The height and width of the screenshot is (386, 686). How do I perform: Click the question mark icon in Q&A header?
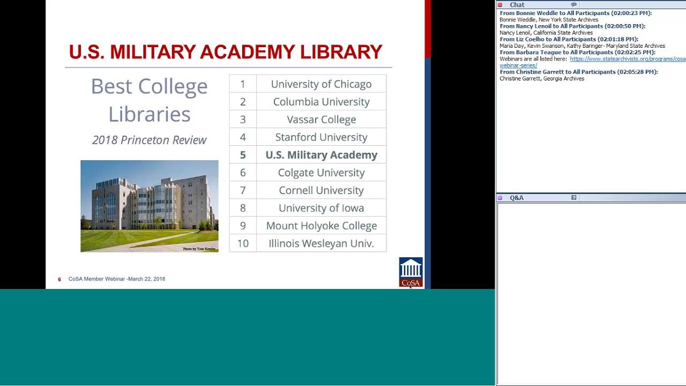[x=573, y=198]
